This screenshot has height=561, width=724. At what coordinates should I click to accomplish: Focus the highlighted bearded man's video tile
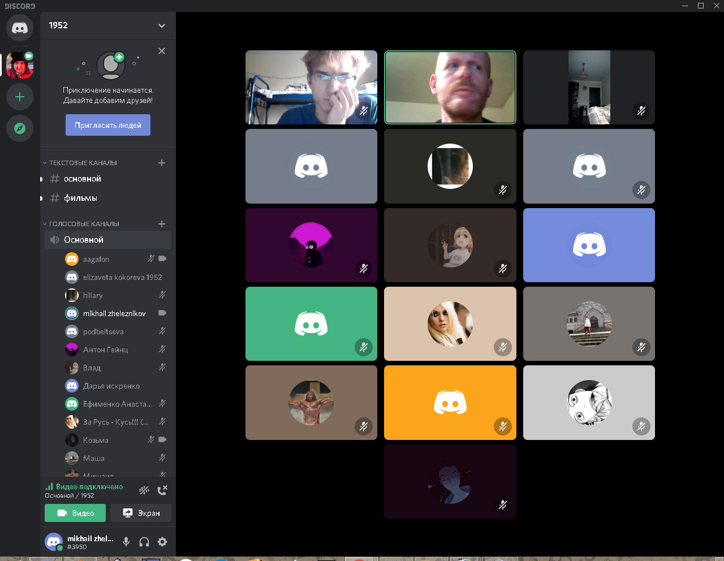(x=450, y=88)
